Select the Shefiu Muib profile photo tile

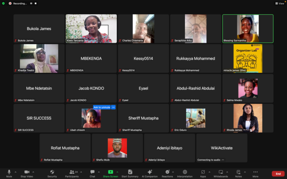point(117,148)
